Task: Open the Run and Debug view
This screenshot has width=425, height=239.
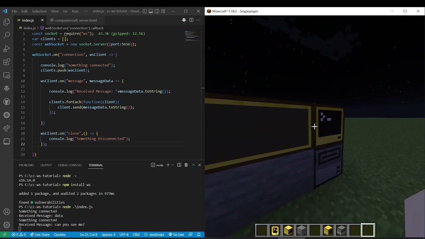Action: point(7,49)
